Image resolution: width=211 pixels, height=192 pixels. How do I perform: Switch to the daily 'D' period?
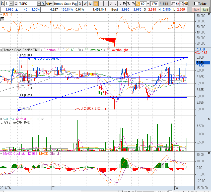coord(80,4)
